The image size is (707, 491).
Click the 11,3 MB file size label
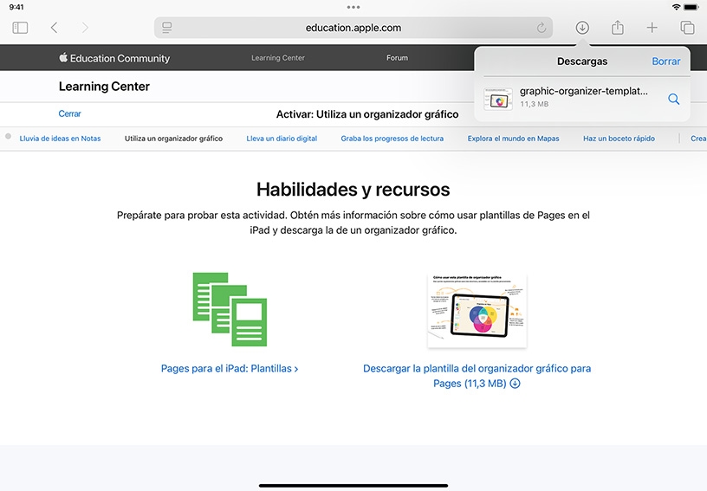click(x=535, y=104)
